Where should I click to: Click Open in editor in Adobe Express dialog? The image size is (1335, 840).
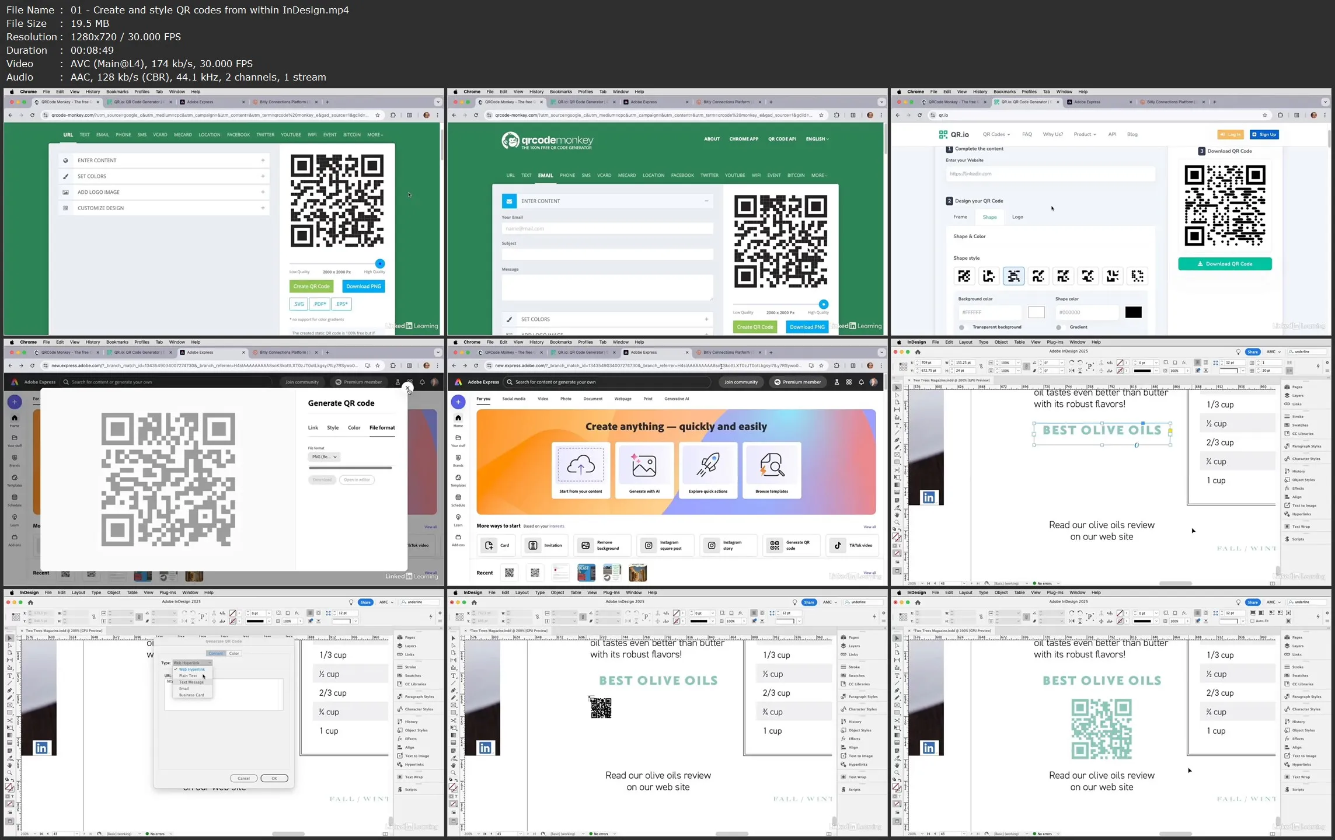pyautogui.click(x=357, y=480)
